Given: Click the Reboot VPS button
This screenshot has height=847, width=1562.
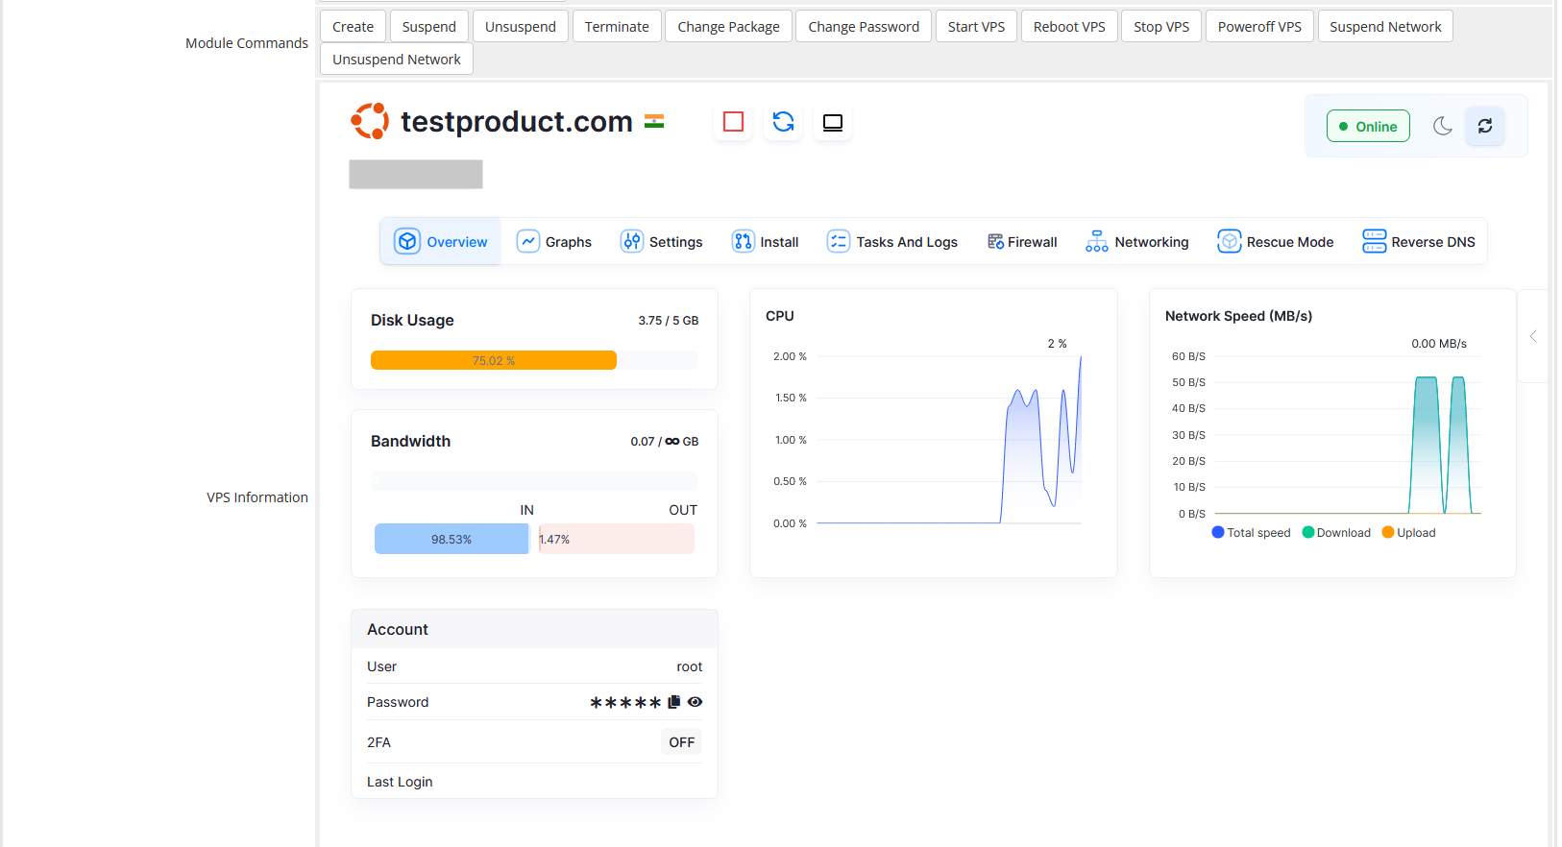Looking at the screenshot, I should (x=1068, y=27).
